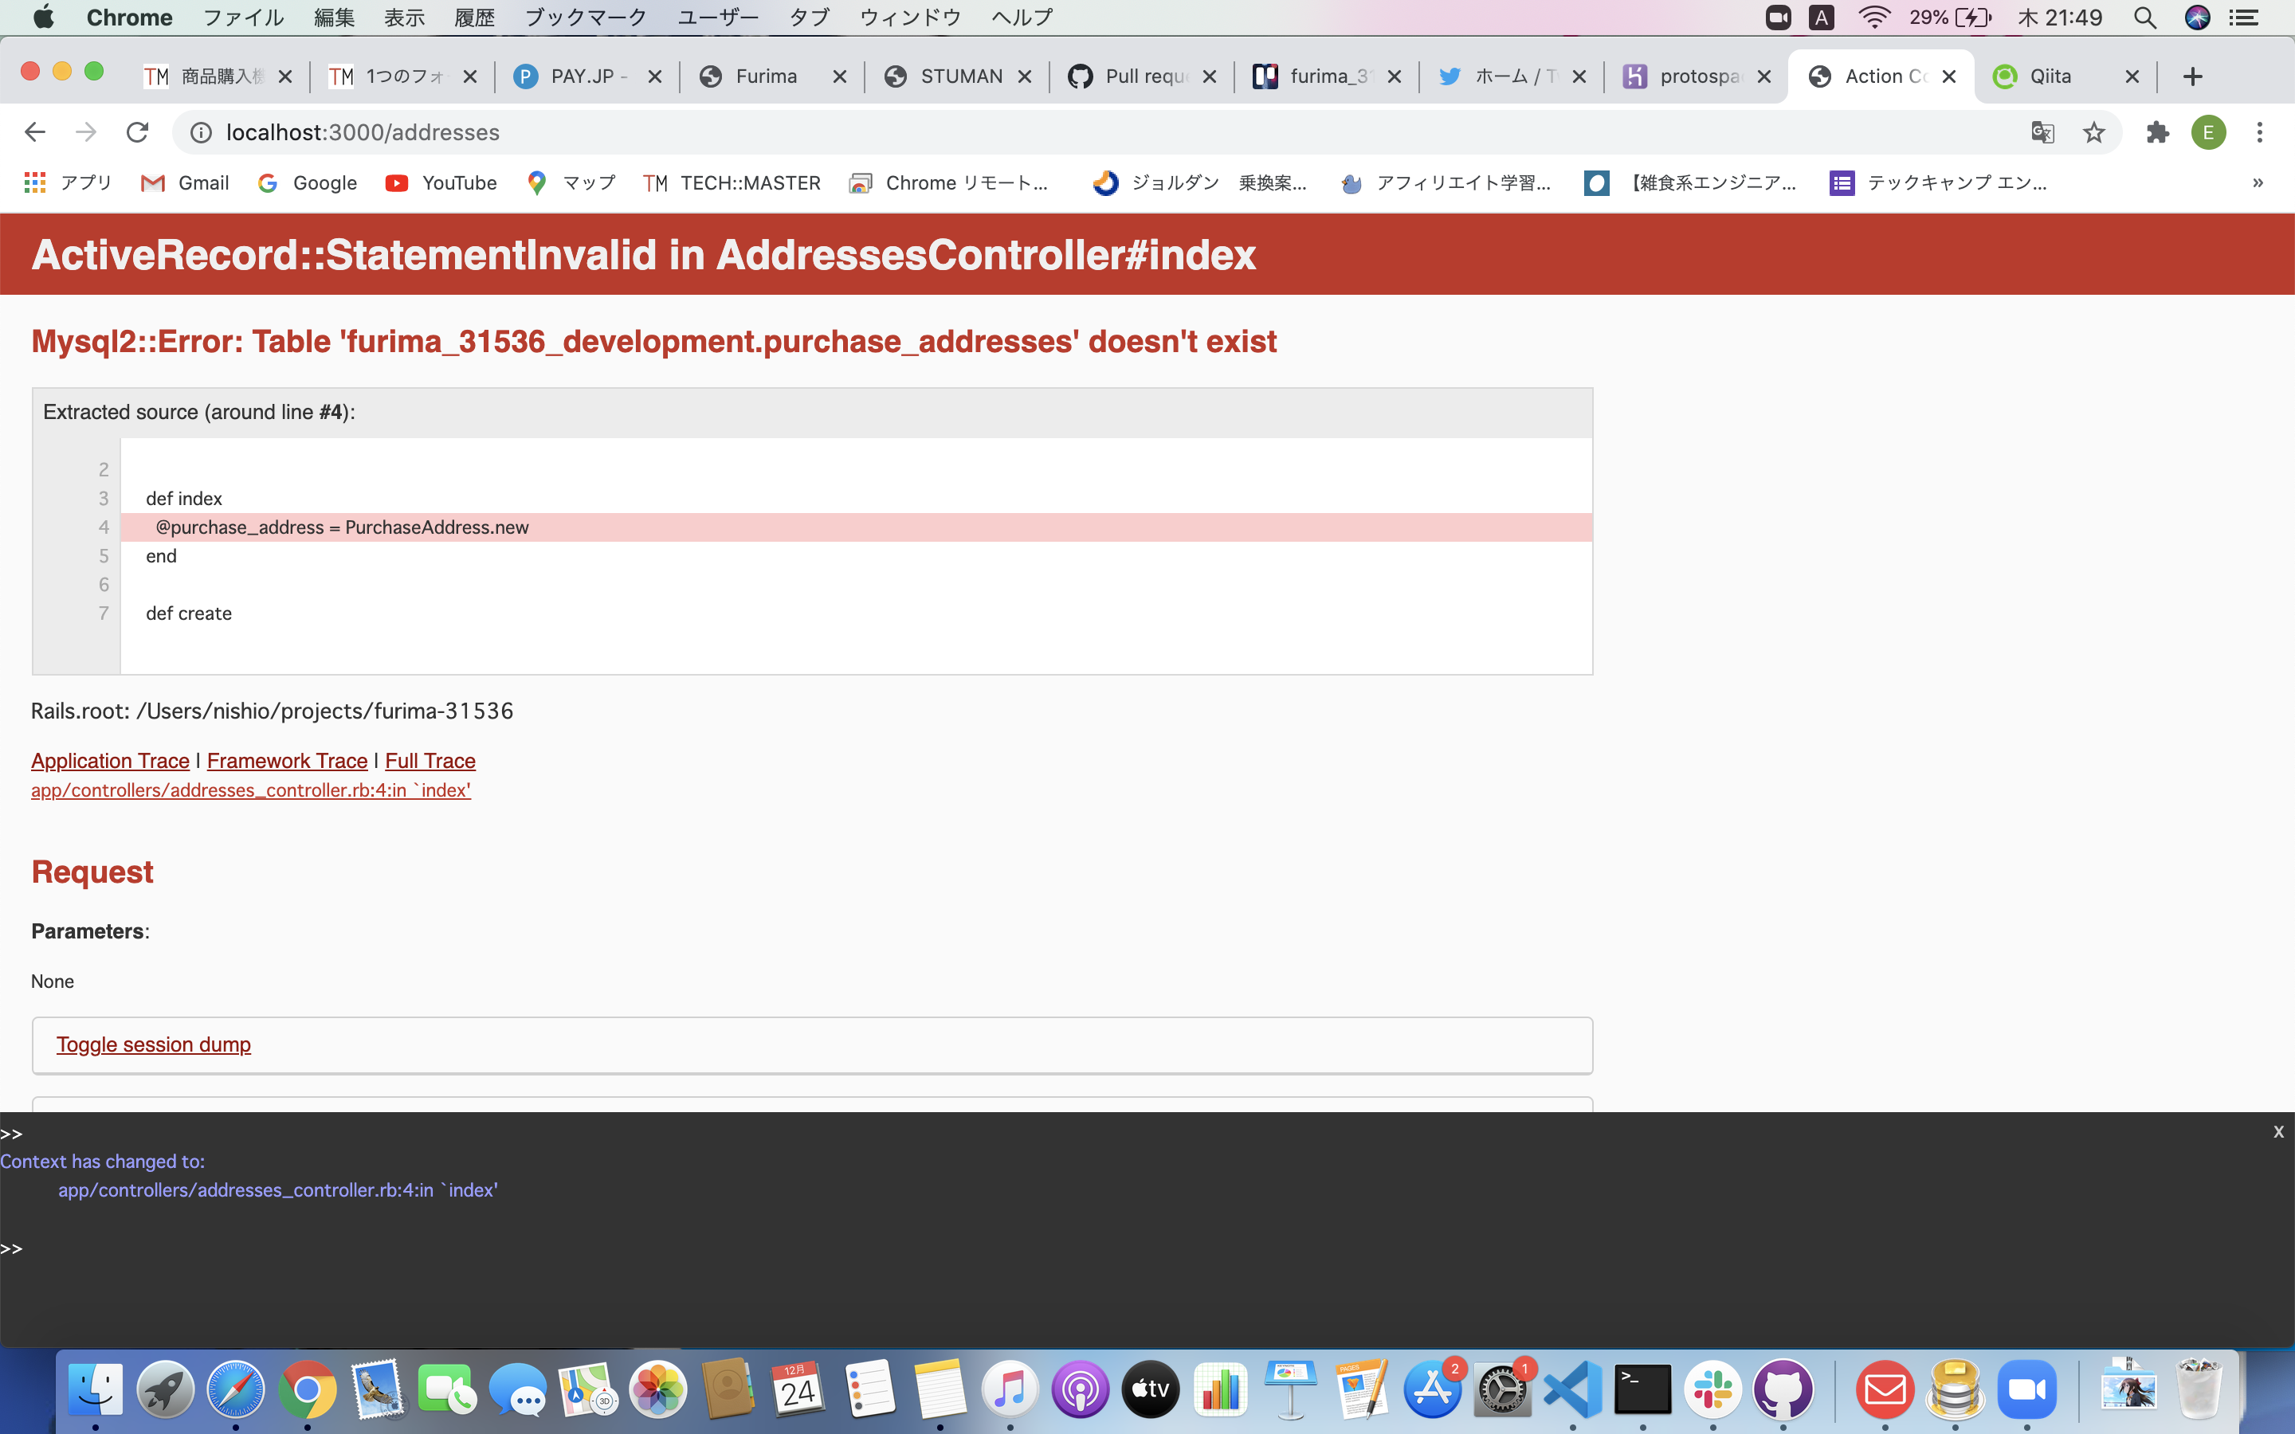Image resolution: width=2295 pixels, height=1434 pixels.
Task: Open Launchpad from the Dock
Action: coord(165,1389)
